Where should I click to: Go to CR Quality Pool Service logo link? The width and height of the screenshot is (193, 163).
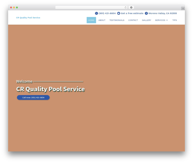click(x=28, y=18)
